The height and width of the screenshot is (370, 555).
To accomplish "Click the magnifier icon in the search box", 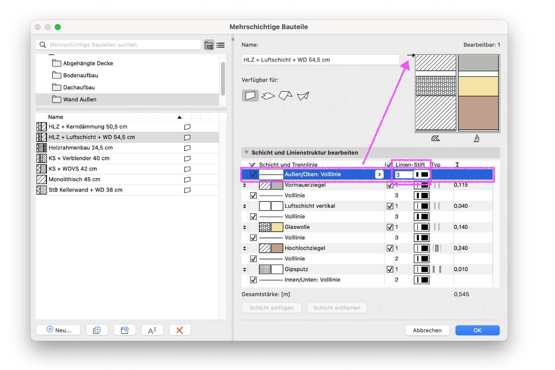I will coord(43,45).
